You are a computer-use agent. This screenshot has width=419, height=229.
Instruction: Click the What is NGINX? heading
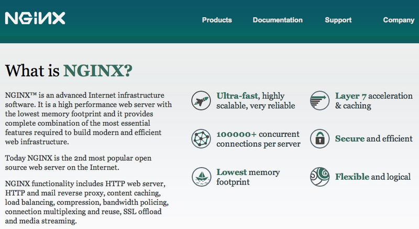tap(69, 70)
